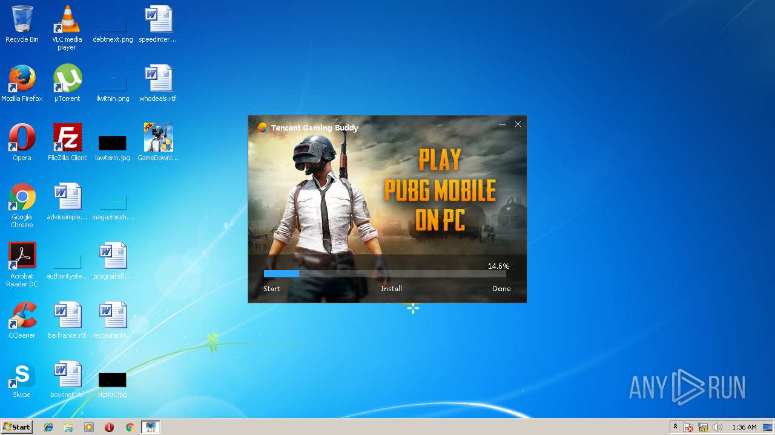The width and height of the screenshot is (775, 435).
Task: Open Chrome from the taskbar
Action: (x=130, y=427)
